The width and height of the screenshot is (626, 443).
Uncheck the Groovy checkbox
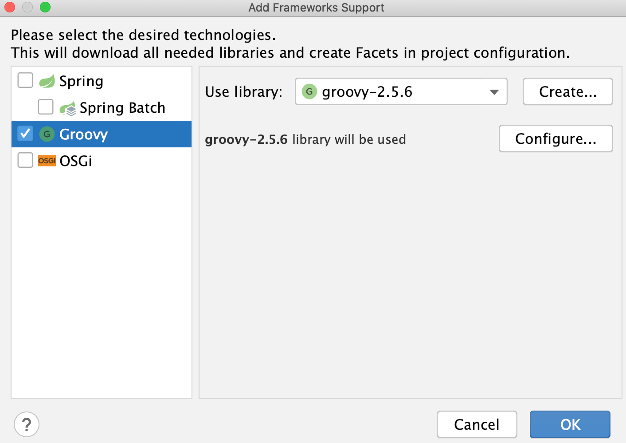click(x=25, y=134)
